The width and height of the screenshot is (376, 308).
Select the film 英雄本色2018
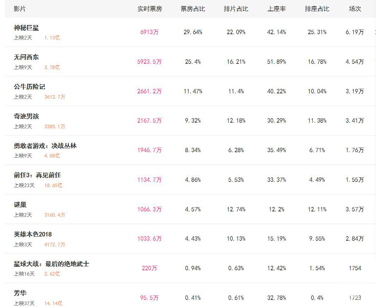(33, 234)
